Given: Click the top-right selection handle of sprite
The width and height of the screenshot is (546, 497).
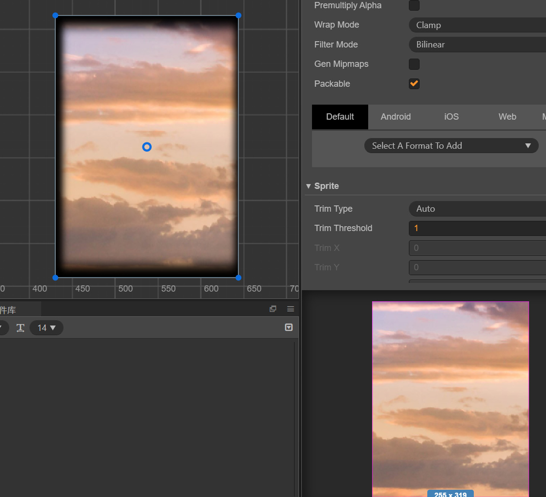Looking at the screenshot, I should click(238, 16).
